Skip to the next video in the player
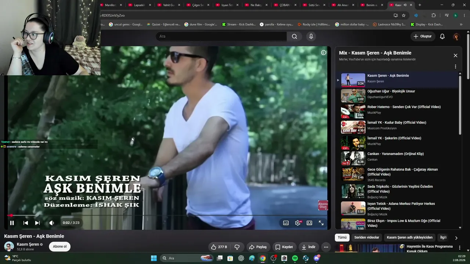The height and width of the screenshot is (264, 470). pos(37,223)
